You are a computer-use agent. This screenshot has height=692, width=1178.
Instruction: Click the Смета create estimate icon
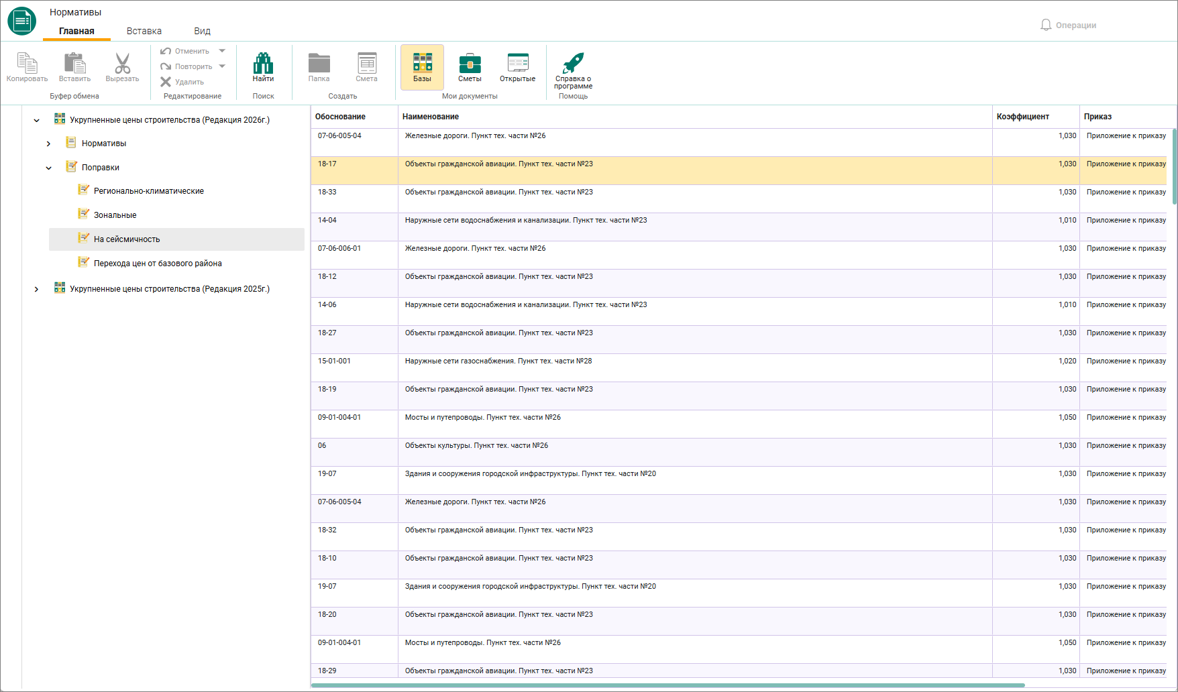[x=367, y=62]
